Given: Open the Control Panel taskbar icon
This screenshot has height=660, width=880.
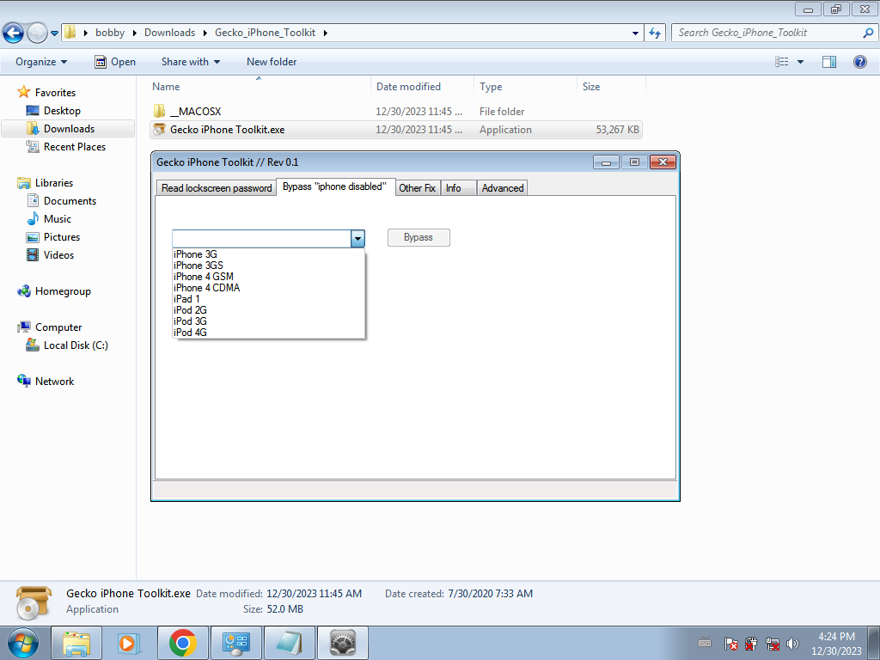Looking at the screenshot, I should tap(235, 643).
